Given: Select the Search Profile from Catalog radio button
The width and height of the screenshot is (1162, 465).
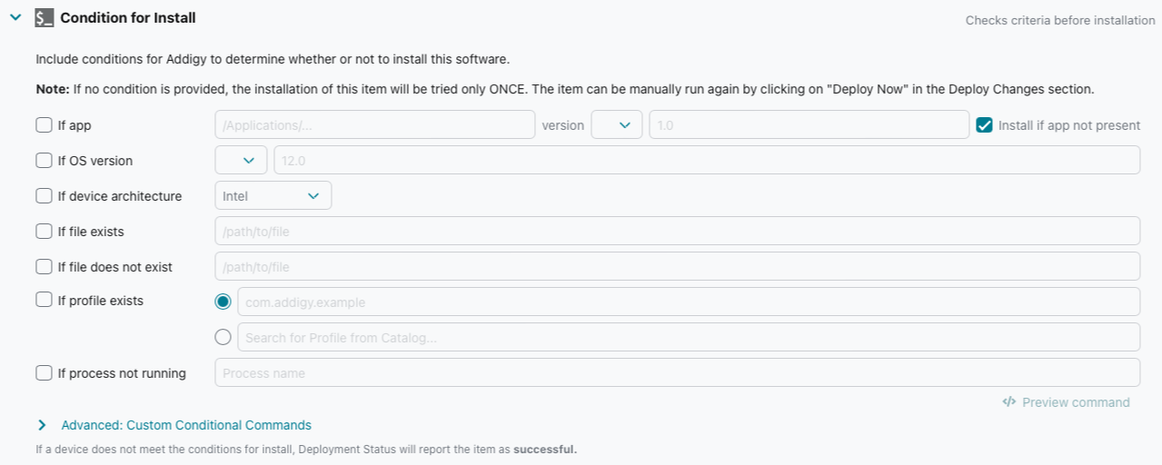Looking at the screenshot, I should pyautogui.click(x=223, y=337).
